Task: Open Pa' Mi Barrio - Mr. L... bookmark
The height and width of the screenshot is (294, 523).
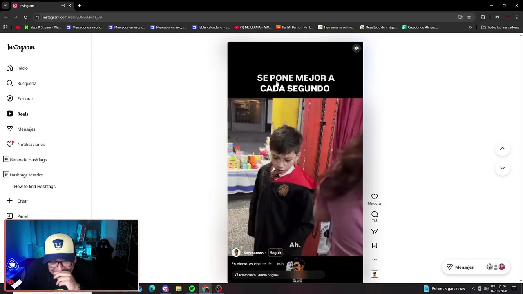Action: click(x=295, y=27)
